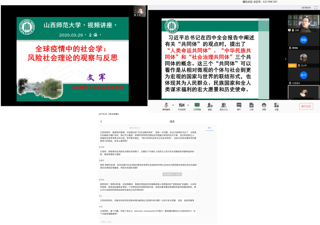Image resolution: width=320 pixels, height=225 pixels.
Task: Click the 共享屏幕 share screen icon
Action: tap(197, 106)
